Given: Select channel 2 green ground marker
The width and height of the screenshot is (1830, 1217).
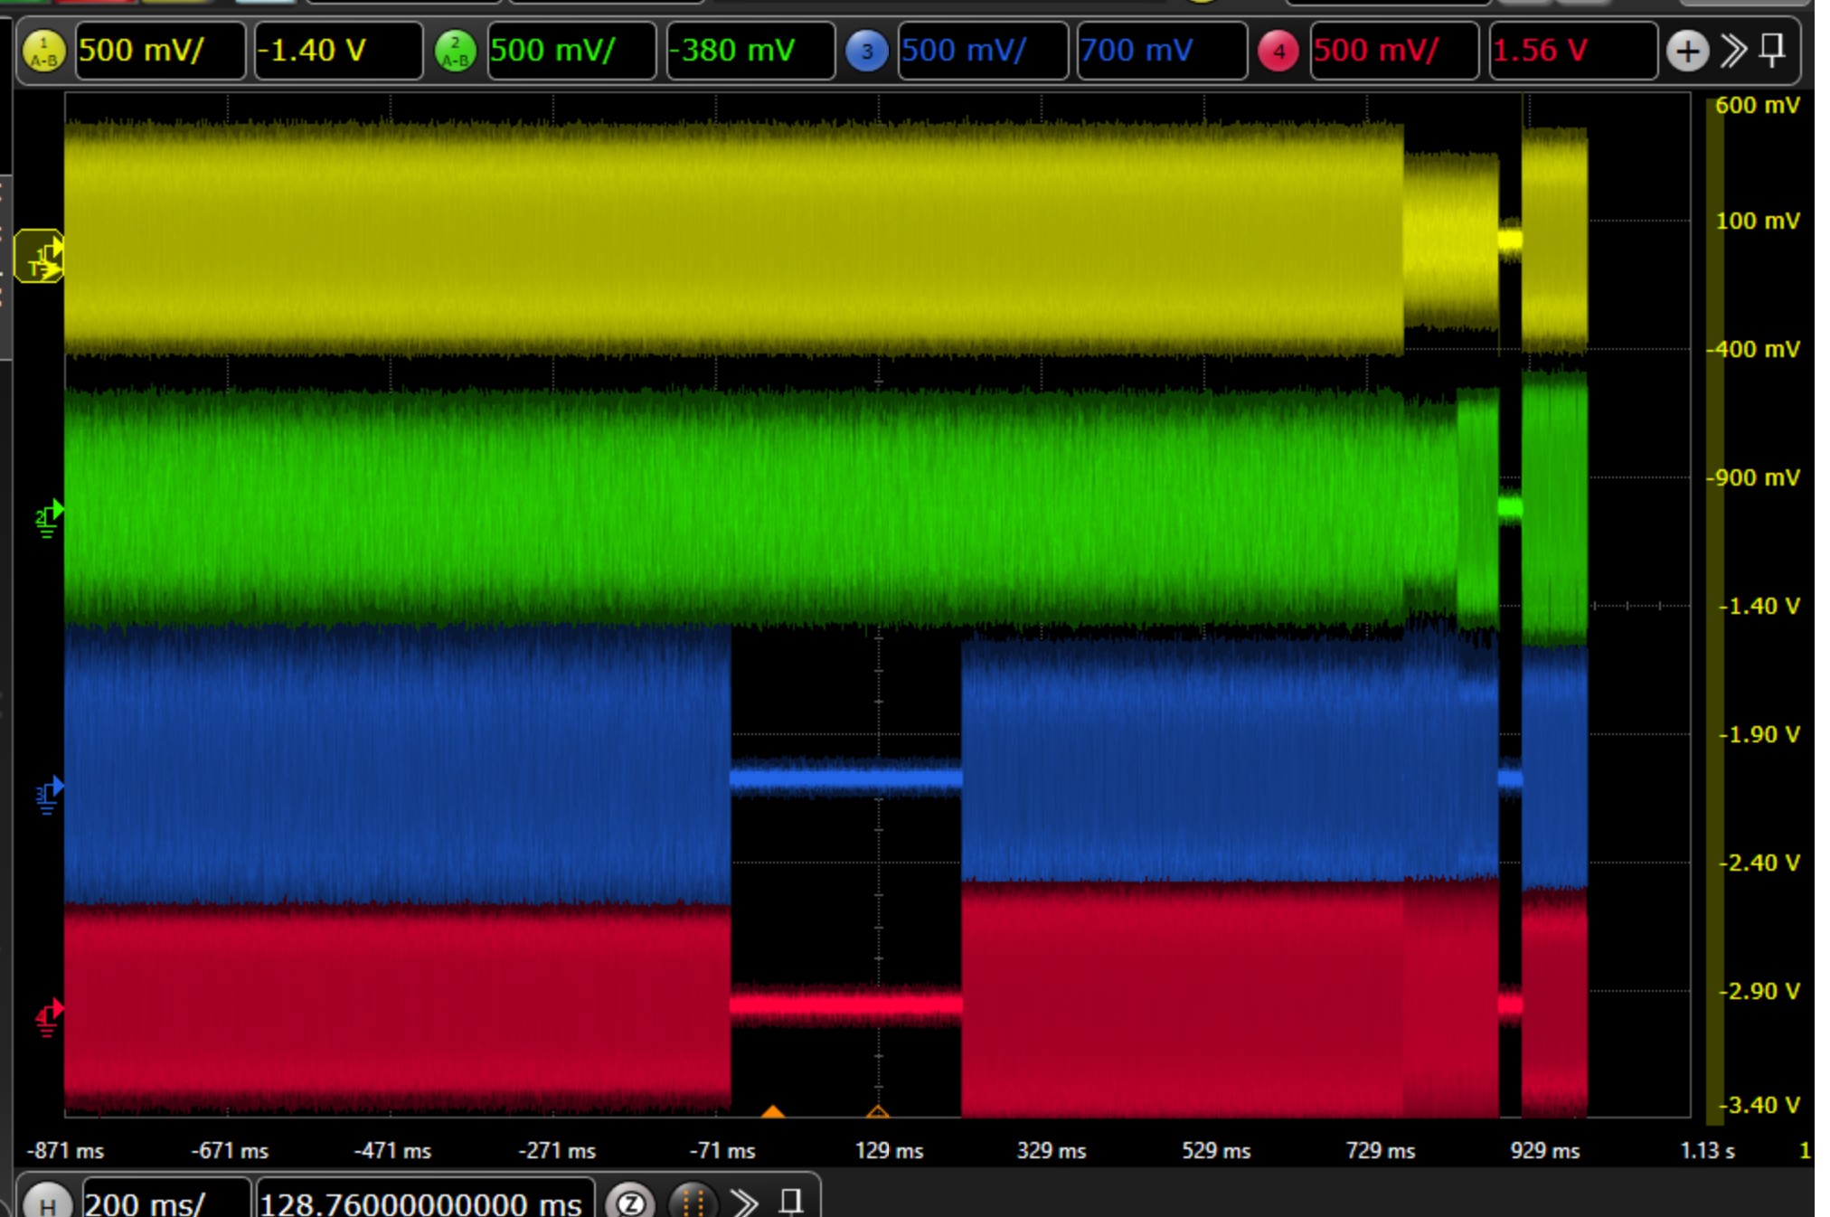Looking at the screenshot, I should coord(48,518).
